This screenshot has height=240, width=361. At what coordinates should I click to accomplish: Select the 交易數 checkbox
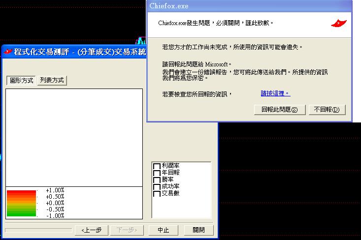pos(157,194)
